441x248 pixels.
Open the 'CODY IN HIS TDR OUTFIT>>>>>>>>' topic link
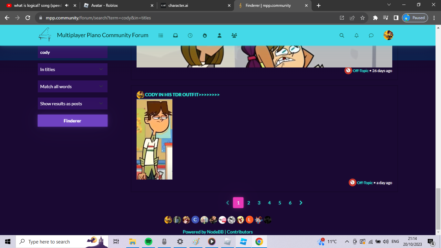pyautogui.click(x=182, y=95)
